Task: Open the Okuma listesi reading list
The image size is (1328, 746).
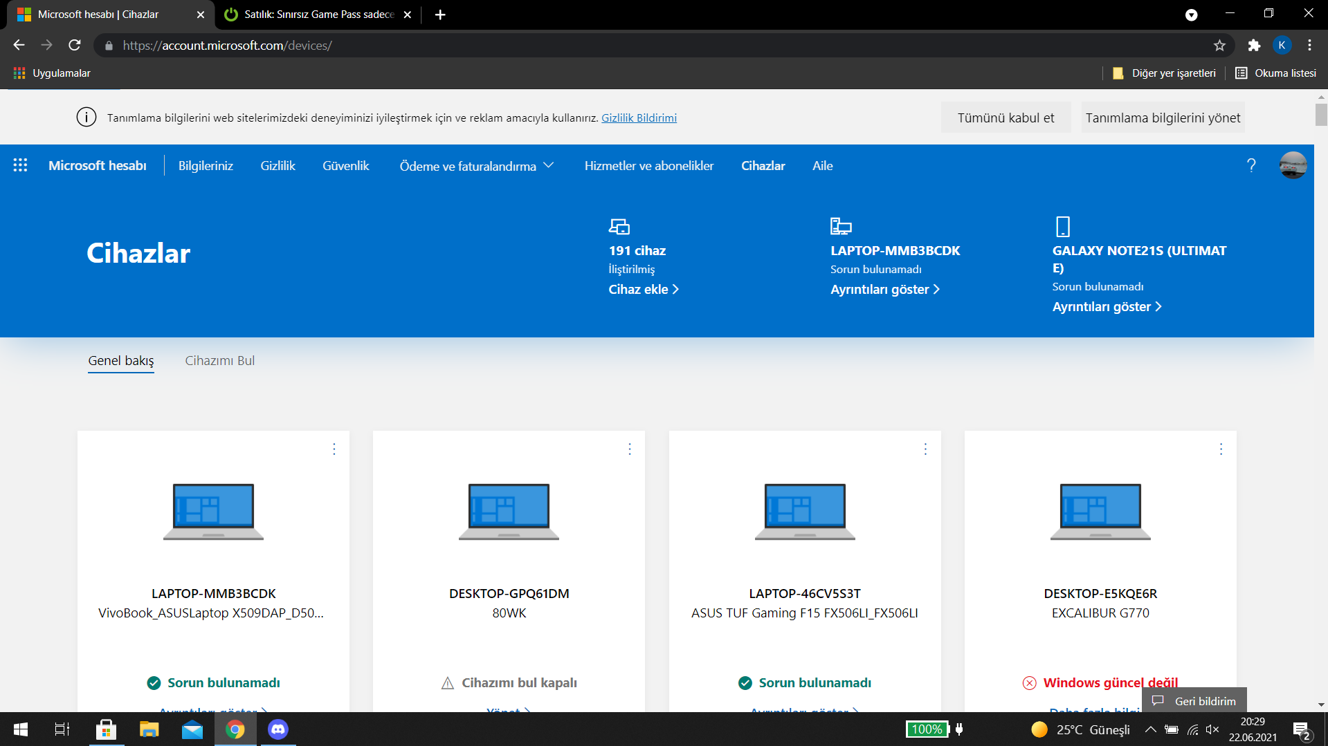Action: (x=1276, y=73)
